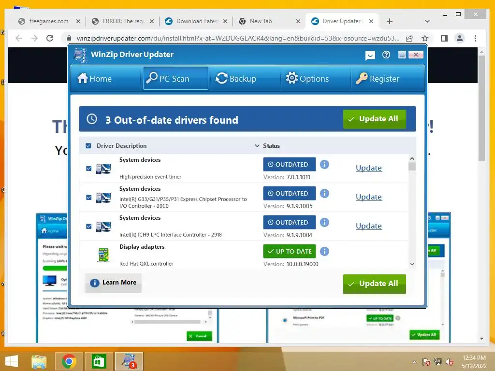Screen dimensions: 495x371
Task: Open the WinZip help question mark icon
Action: click(386, 55)
